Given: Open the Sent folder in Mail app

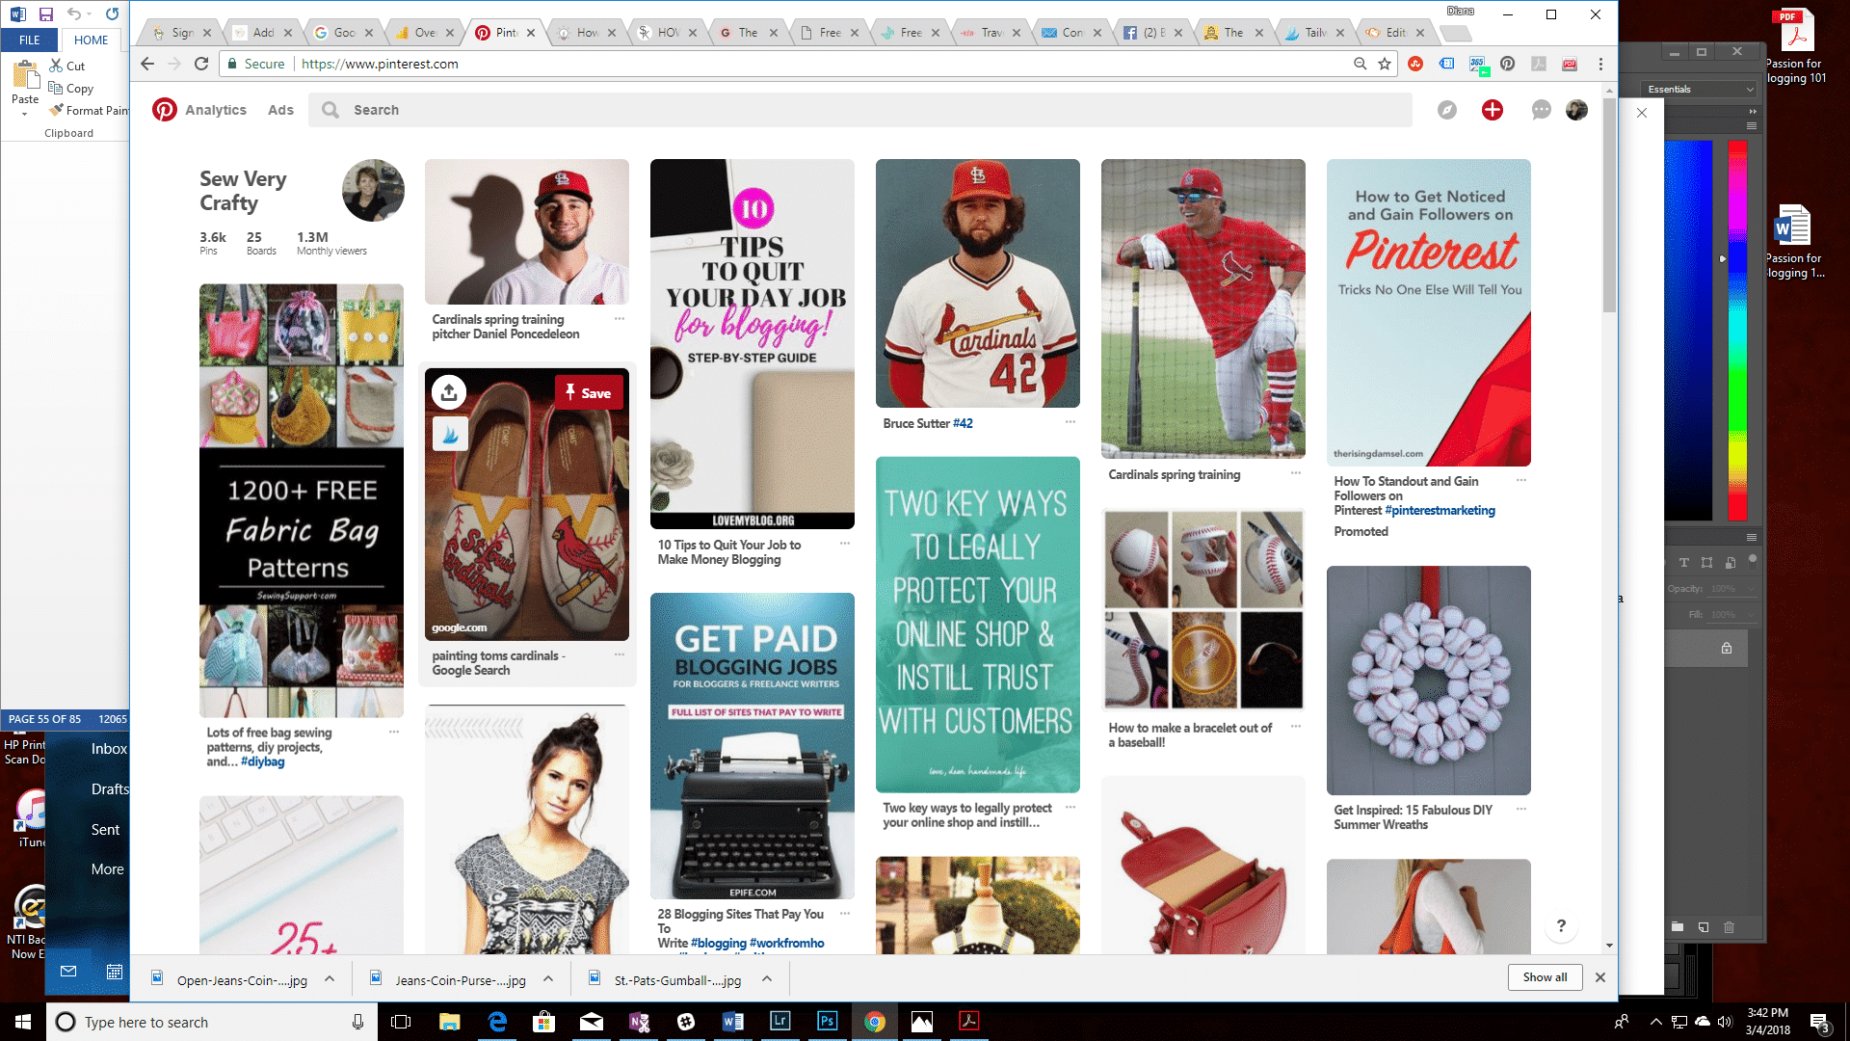Looking at the screenshot, I should click(105, 829).
